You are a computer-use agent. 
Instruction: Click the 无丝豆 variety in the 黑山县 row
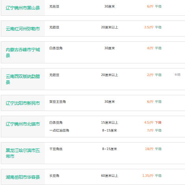(x=54, y=6)
